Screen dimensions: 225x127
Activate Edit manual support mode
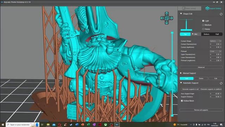(x=216, y=78)
